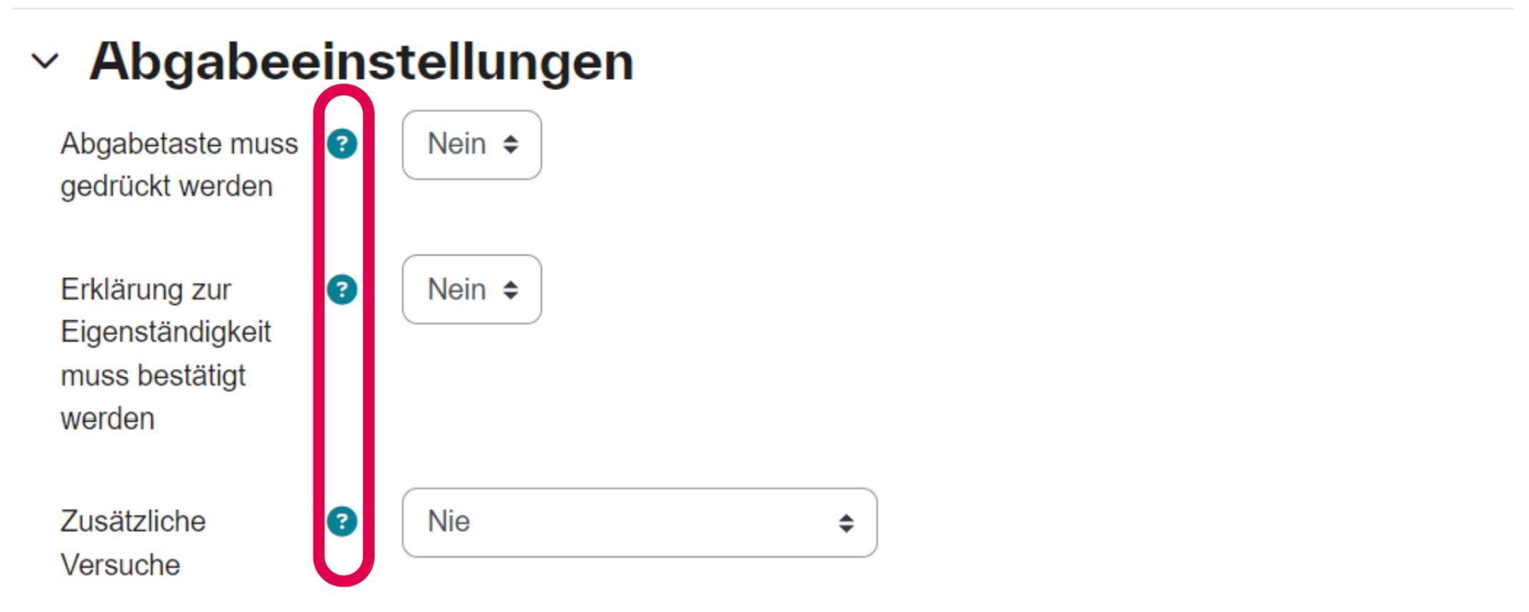Click the help icon next to Abgabetaste muss gedrückt werden
This screenshot has height=612, width=1529.
coord(344,145)
